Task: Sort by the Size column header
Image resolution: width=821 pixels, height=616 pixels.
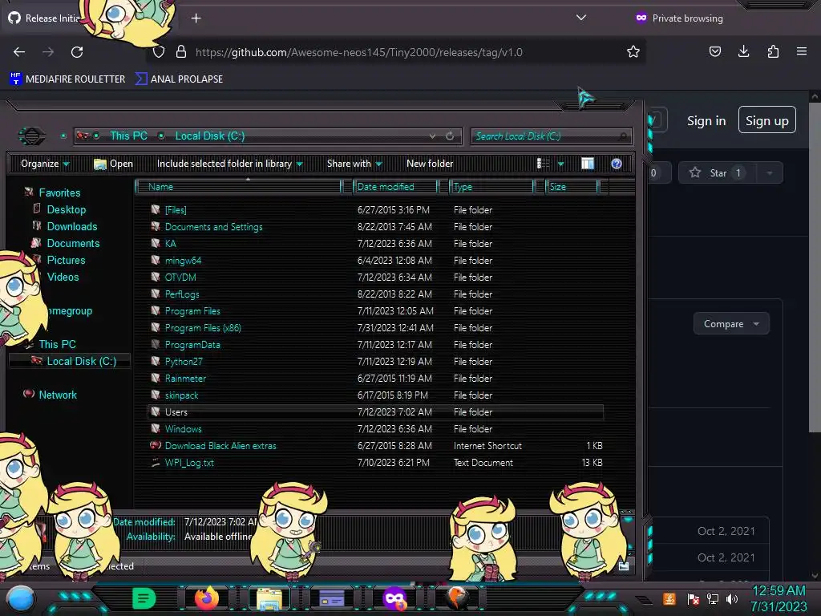Action: pyautogui.click(x=572, y=186)
